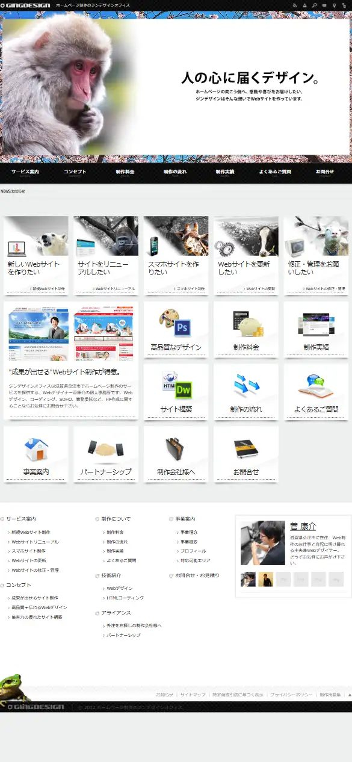
Task: Click the calculator and piggy bank 制作料金 icon
Action: tap(247, 324)
